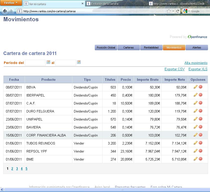The image size is (210, 192).
Task: Delete the UNIPAPEL movement
Action: 201,119
